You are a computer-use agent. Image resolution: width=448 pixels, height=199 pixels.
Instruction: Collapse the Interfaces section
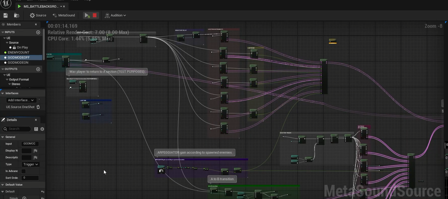pyautogui.click(x=3, y=93)
